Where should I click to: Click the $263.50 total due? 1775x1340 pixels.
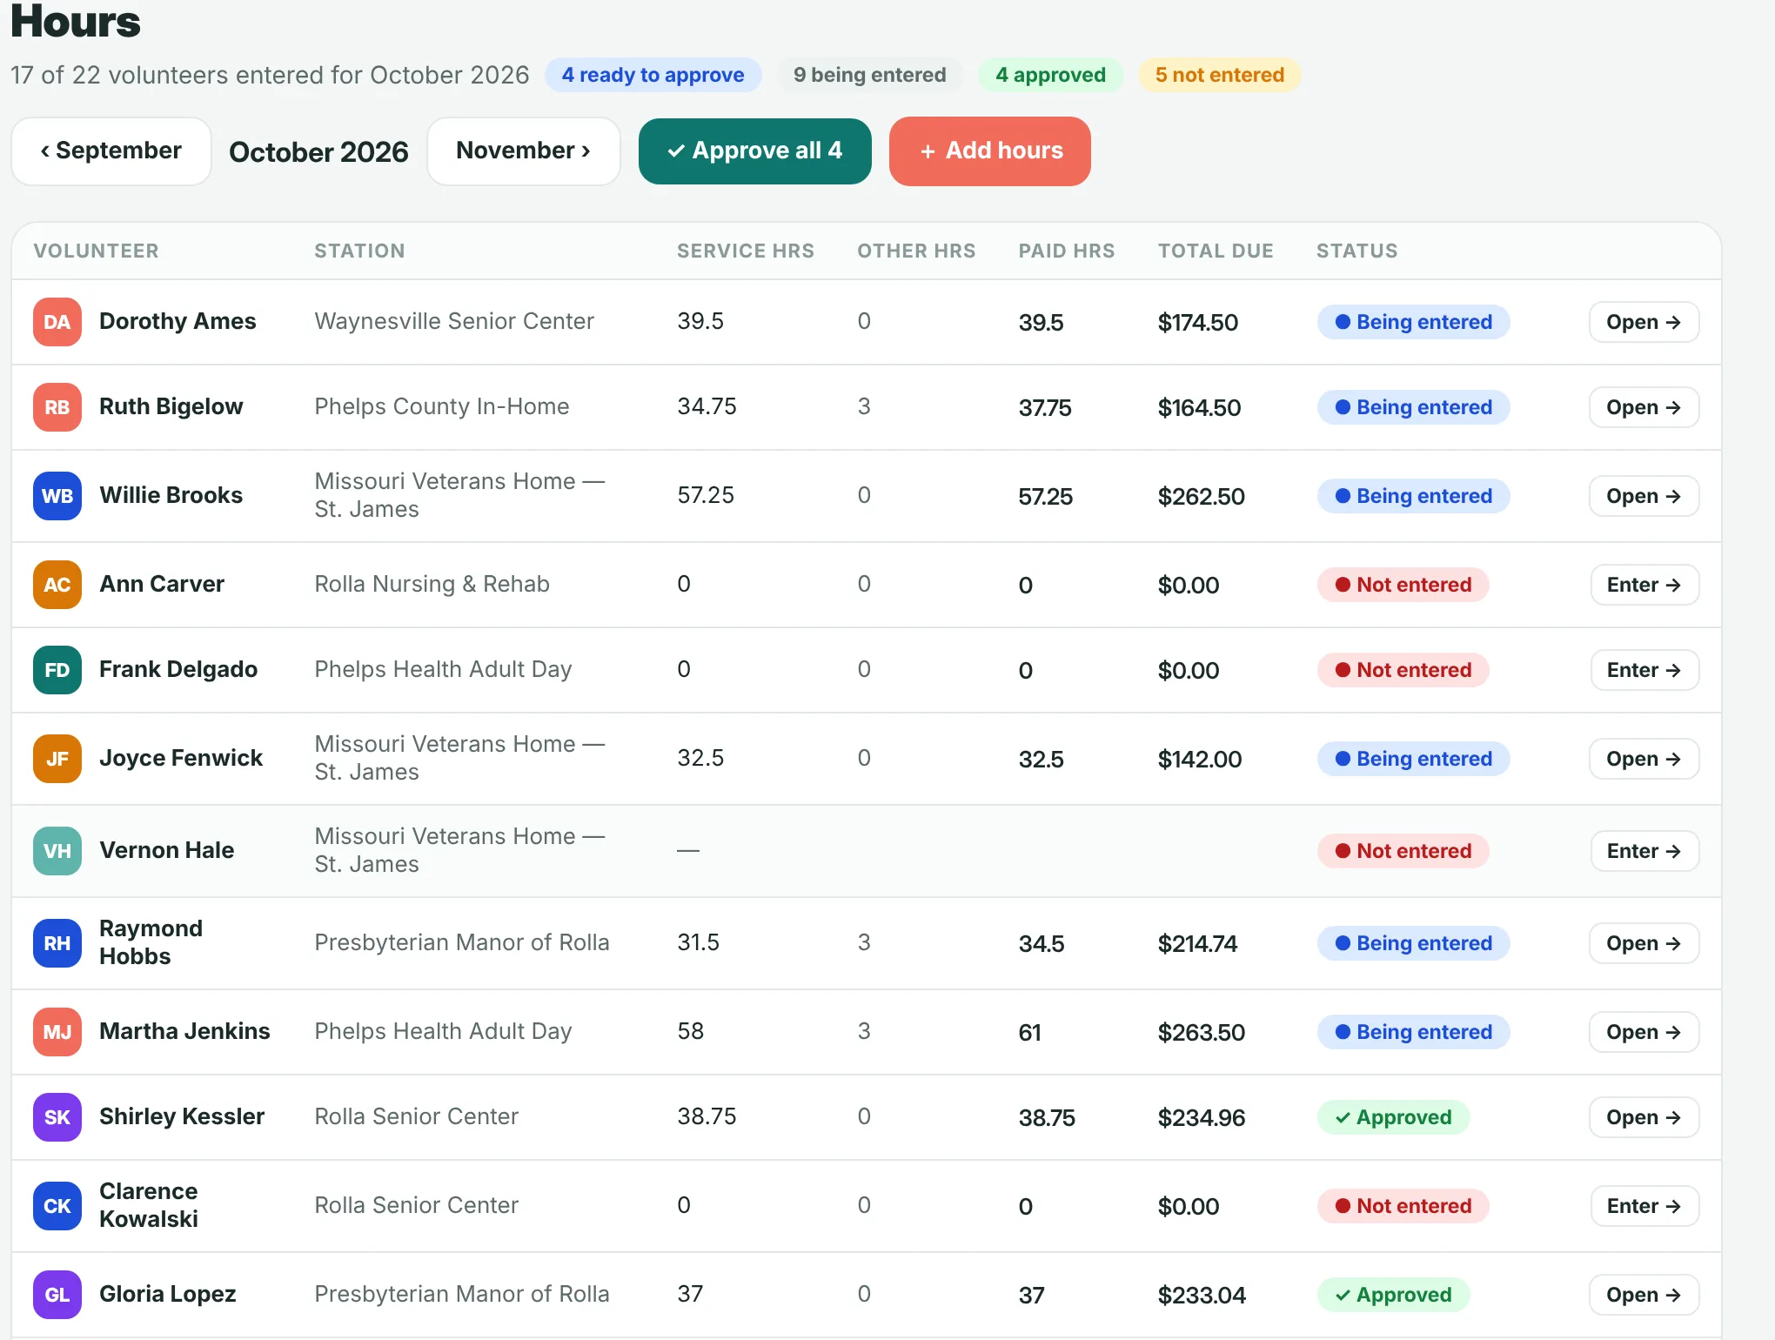1201,1033
